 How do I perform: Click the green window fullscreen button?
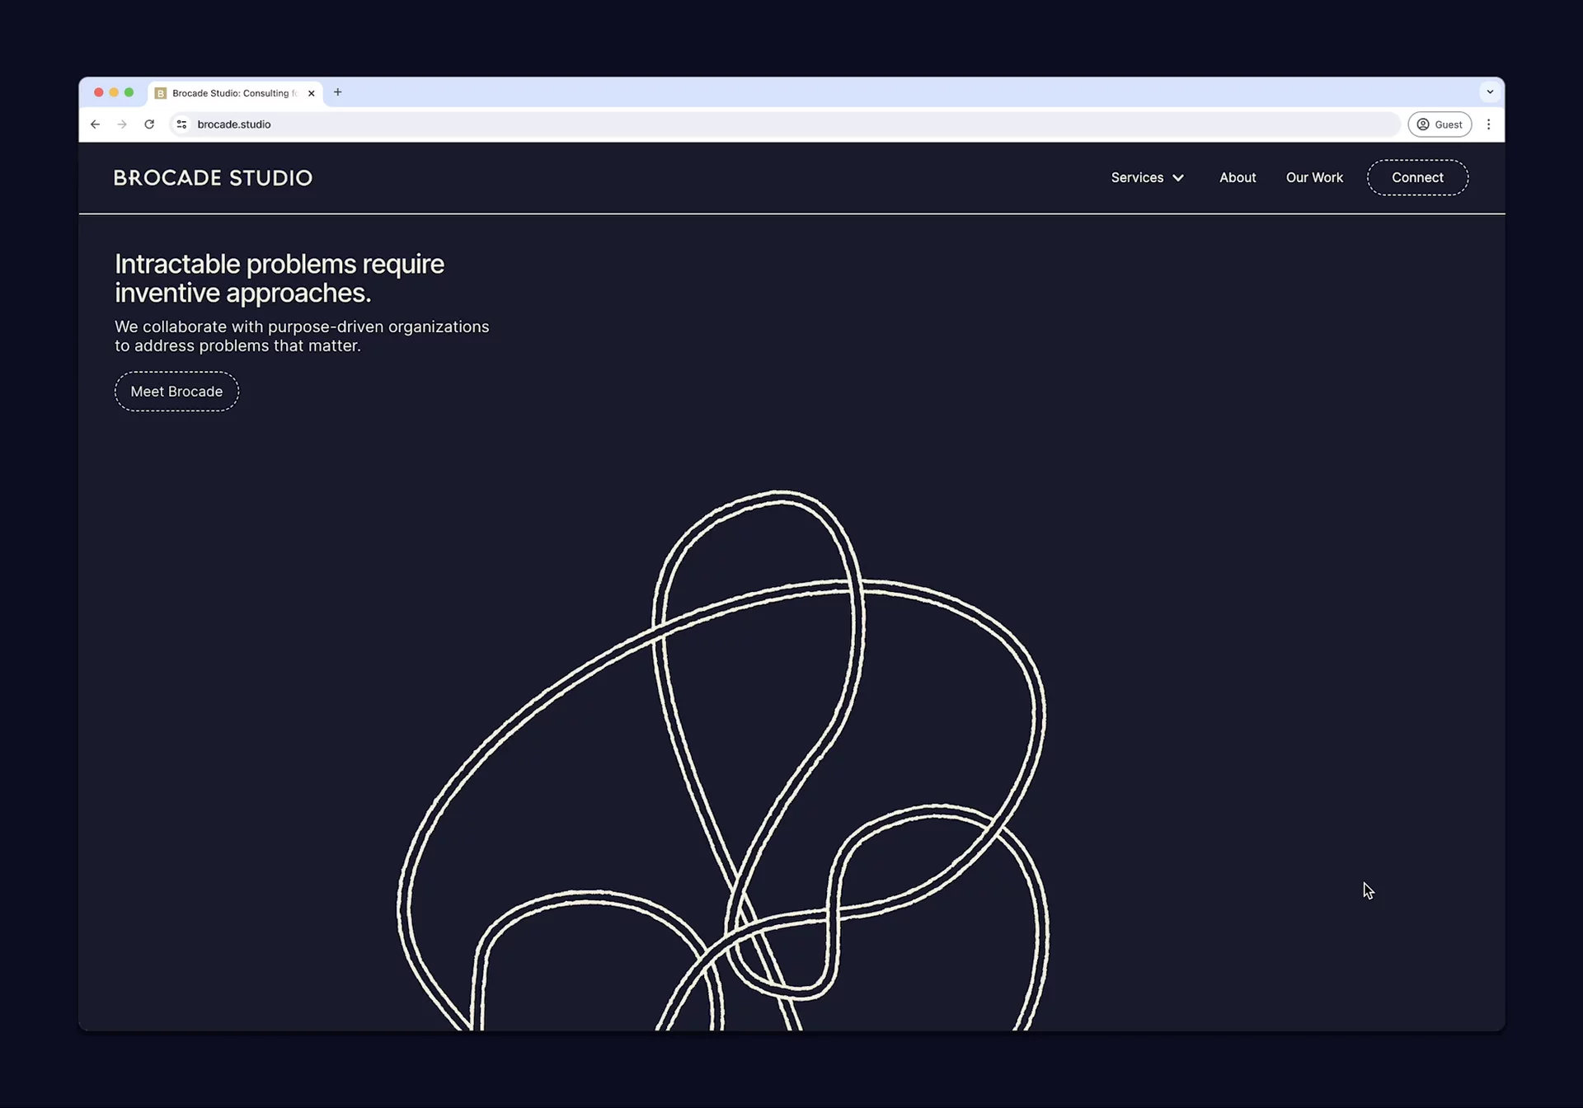[x=129, y=92]
